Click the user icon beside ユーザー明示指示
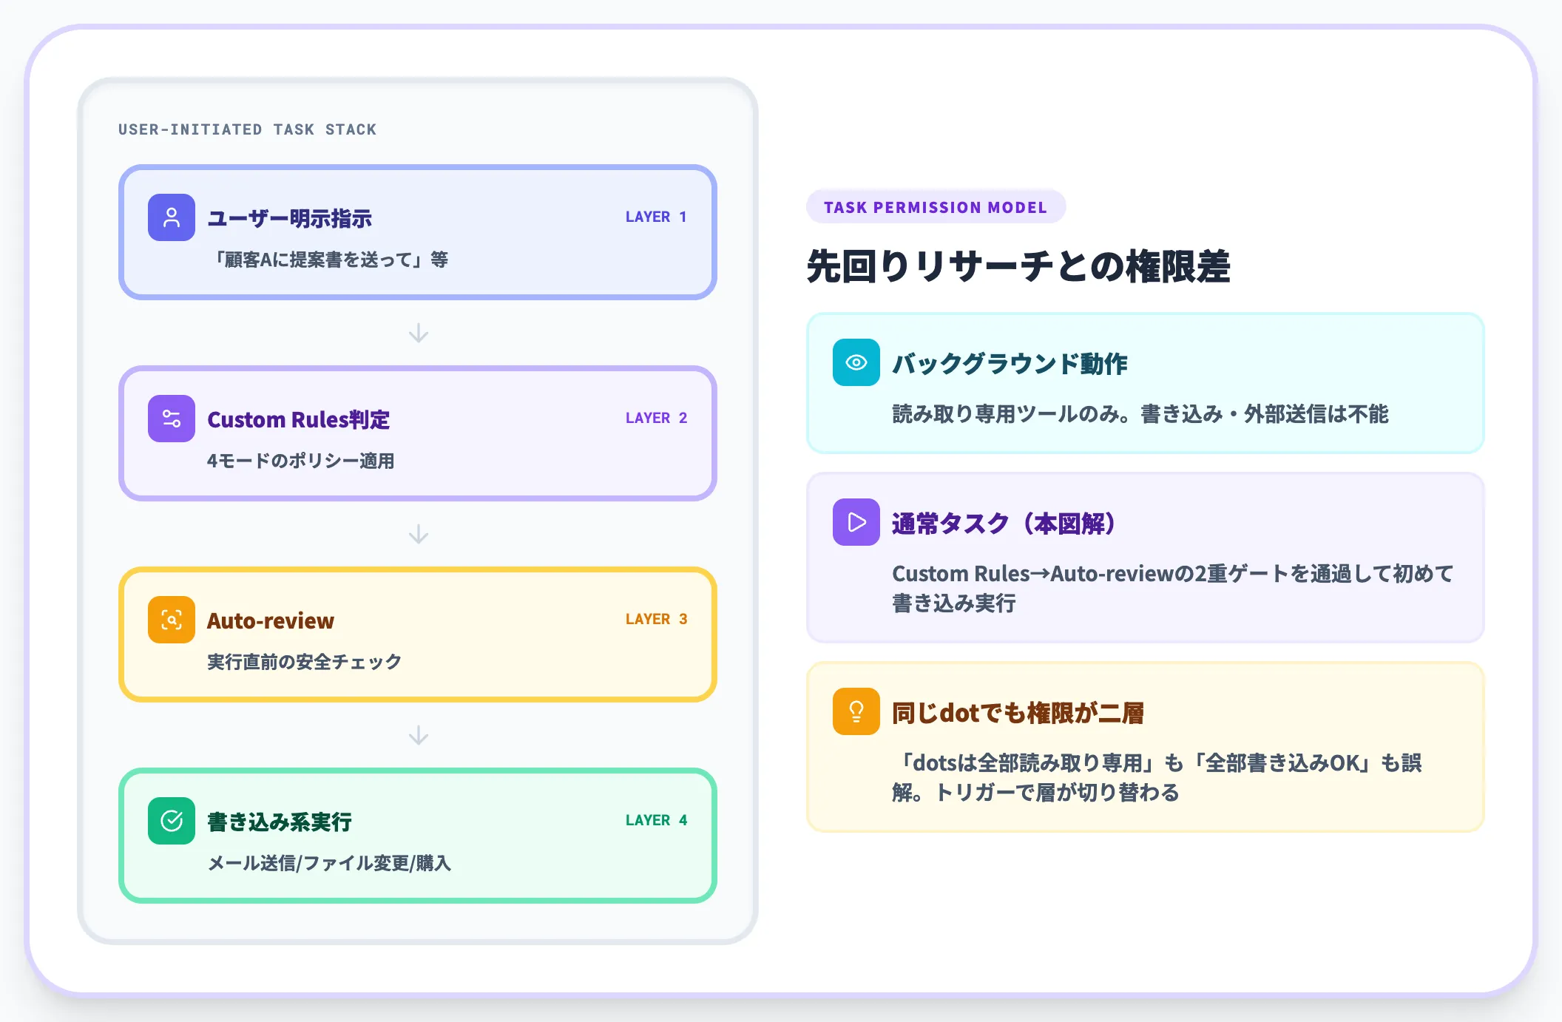Screen dimensions: 1562x1022 (172, 217)
